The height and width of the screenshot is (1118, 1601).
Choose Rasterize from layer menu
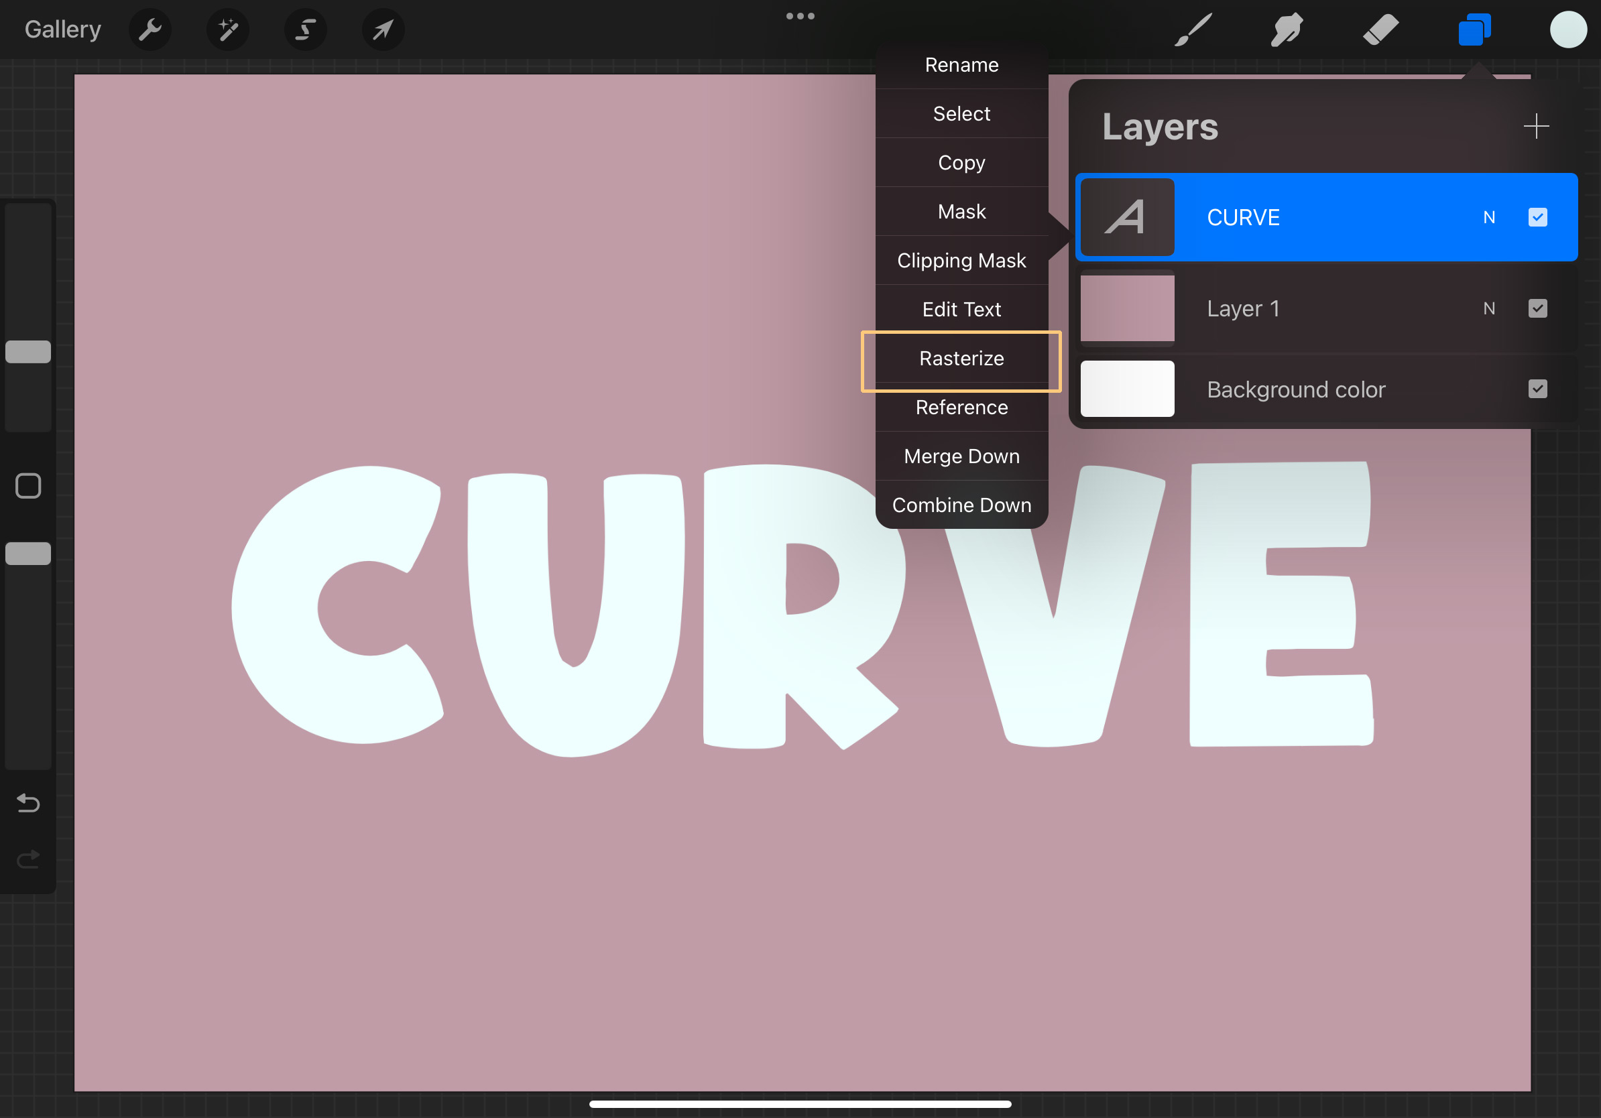(x=961, y=359)
